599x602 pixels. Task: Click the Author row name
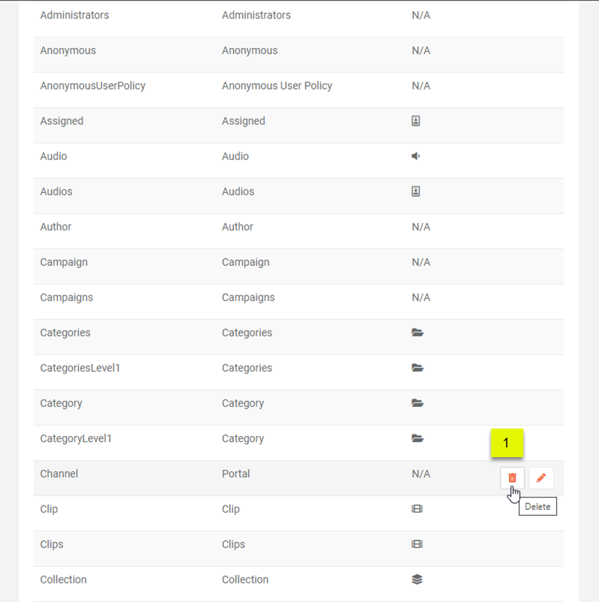coord(56,227)
